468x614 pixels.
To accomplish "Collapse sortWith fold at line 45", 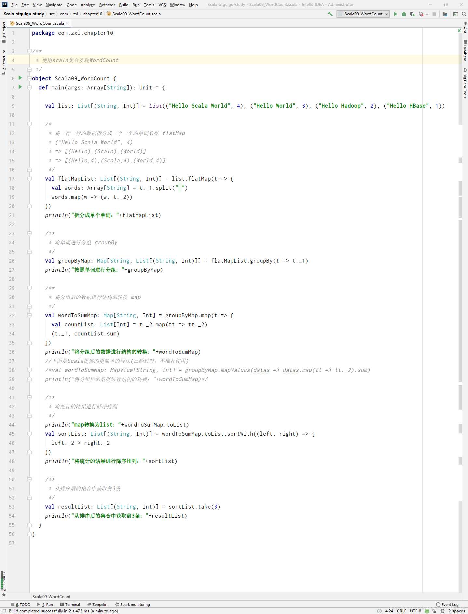I will (x=29, y=434).
